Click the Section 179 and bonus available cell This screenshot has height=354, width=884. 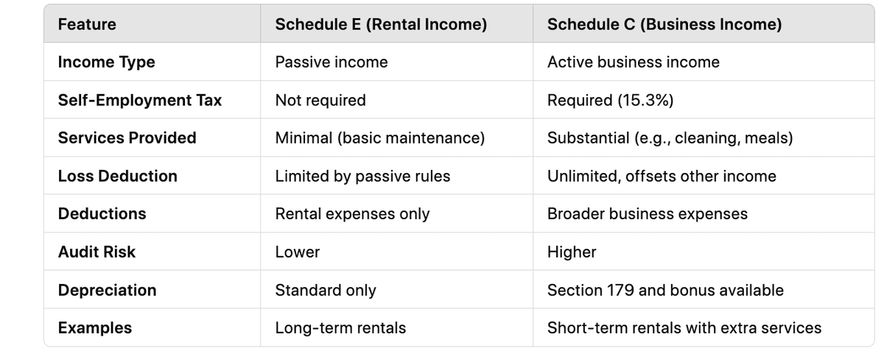[x=665, y=290]
